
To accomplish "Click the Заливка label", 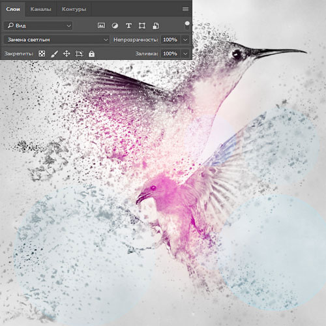I will tap(147, 53).
